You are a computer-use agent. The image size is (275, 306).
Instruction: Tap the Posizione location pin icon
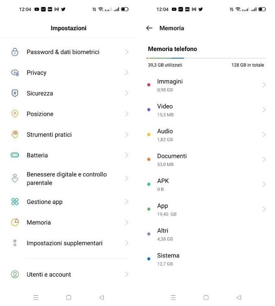point(15,113)
